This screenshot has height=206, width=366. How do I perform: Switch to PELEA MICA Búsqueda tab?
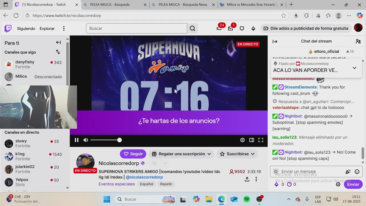coord(114,5)
